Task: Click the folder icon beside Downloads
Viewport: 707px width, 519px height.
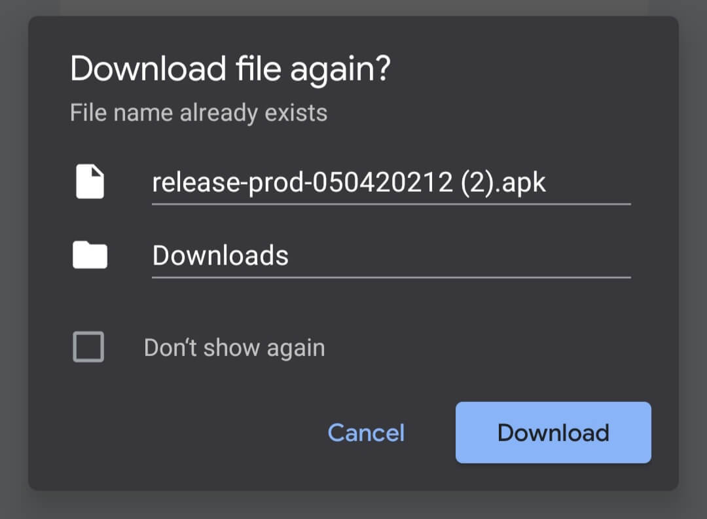Action: (x=90, y=255)
